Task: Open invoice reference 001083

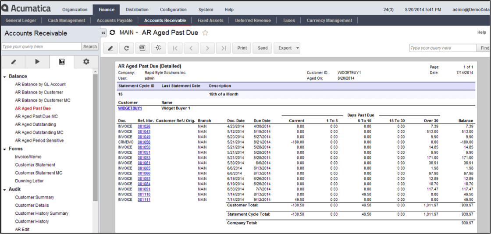Action: coord(144,178)
